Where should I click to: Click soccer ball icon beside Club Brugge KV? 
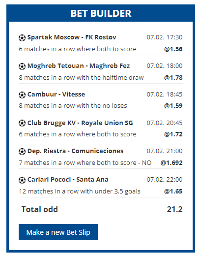[x=22, y=123]
